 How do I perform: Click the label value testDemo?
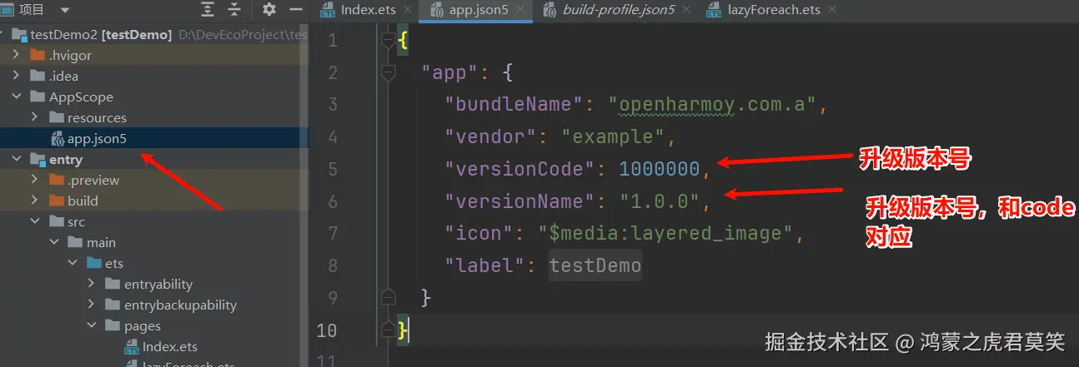click(595, 265)
